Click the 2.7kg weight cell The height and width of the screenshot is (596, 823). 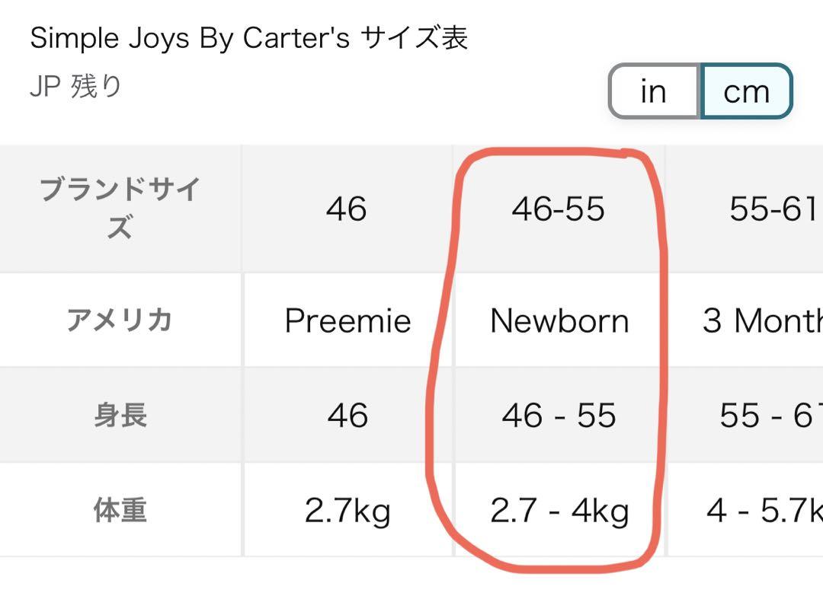(347, 510)
